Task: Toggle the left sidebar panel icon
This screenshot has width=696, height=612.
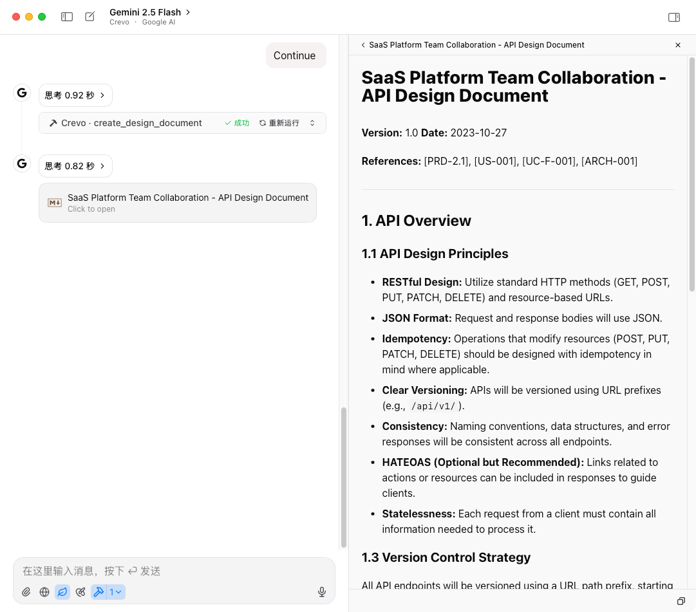Action: tap(67, 17)
